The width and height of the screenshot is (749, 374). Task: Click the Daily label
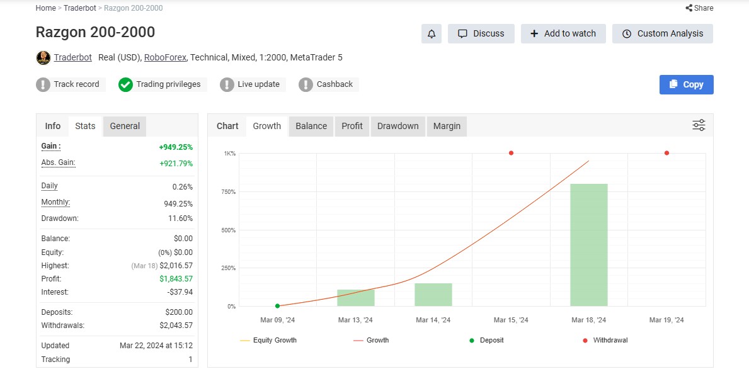click(49, 186)
